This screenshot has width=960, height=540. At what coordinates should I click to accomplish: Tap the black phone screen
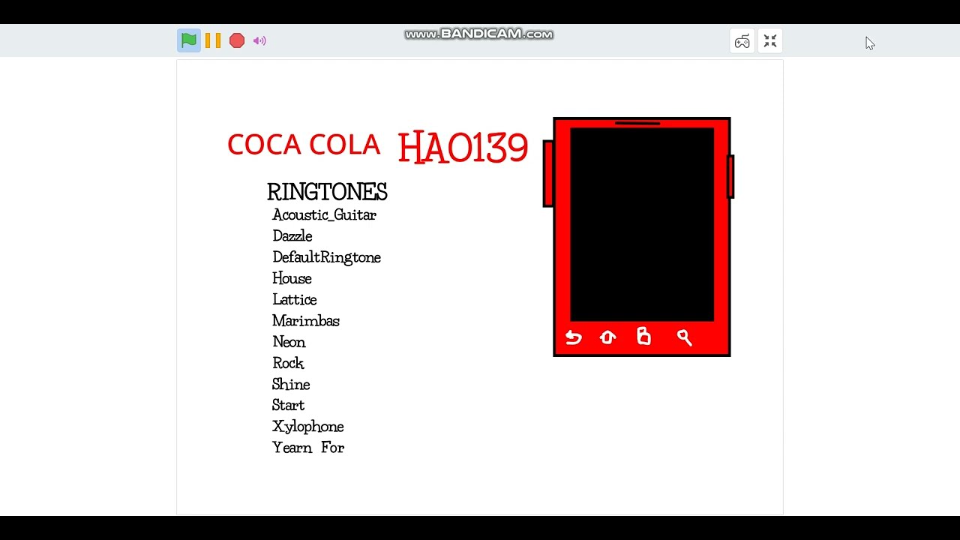pos(642,224)
